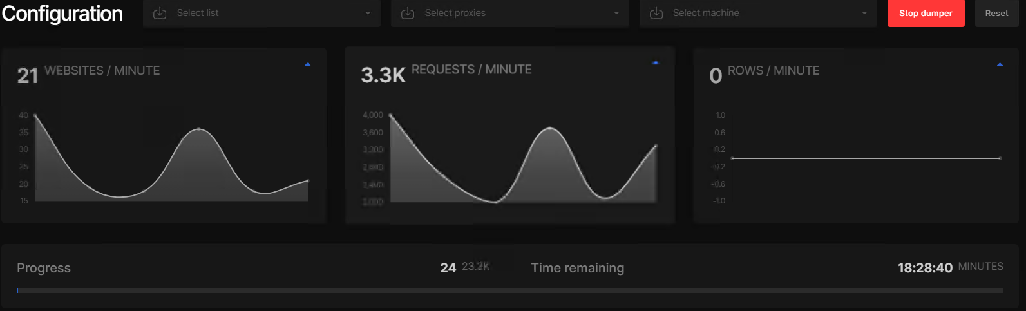Click the download icon in Select machine

[x=656, y=13]
